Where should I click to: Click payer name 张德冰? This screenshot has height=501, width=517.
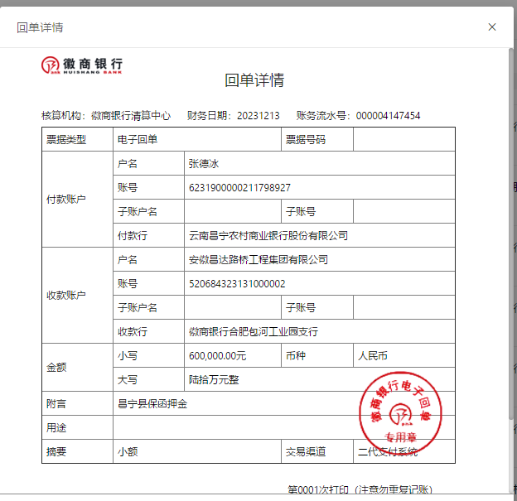(x=203, y=164)
